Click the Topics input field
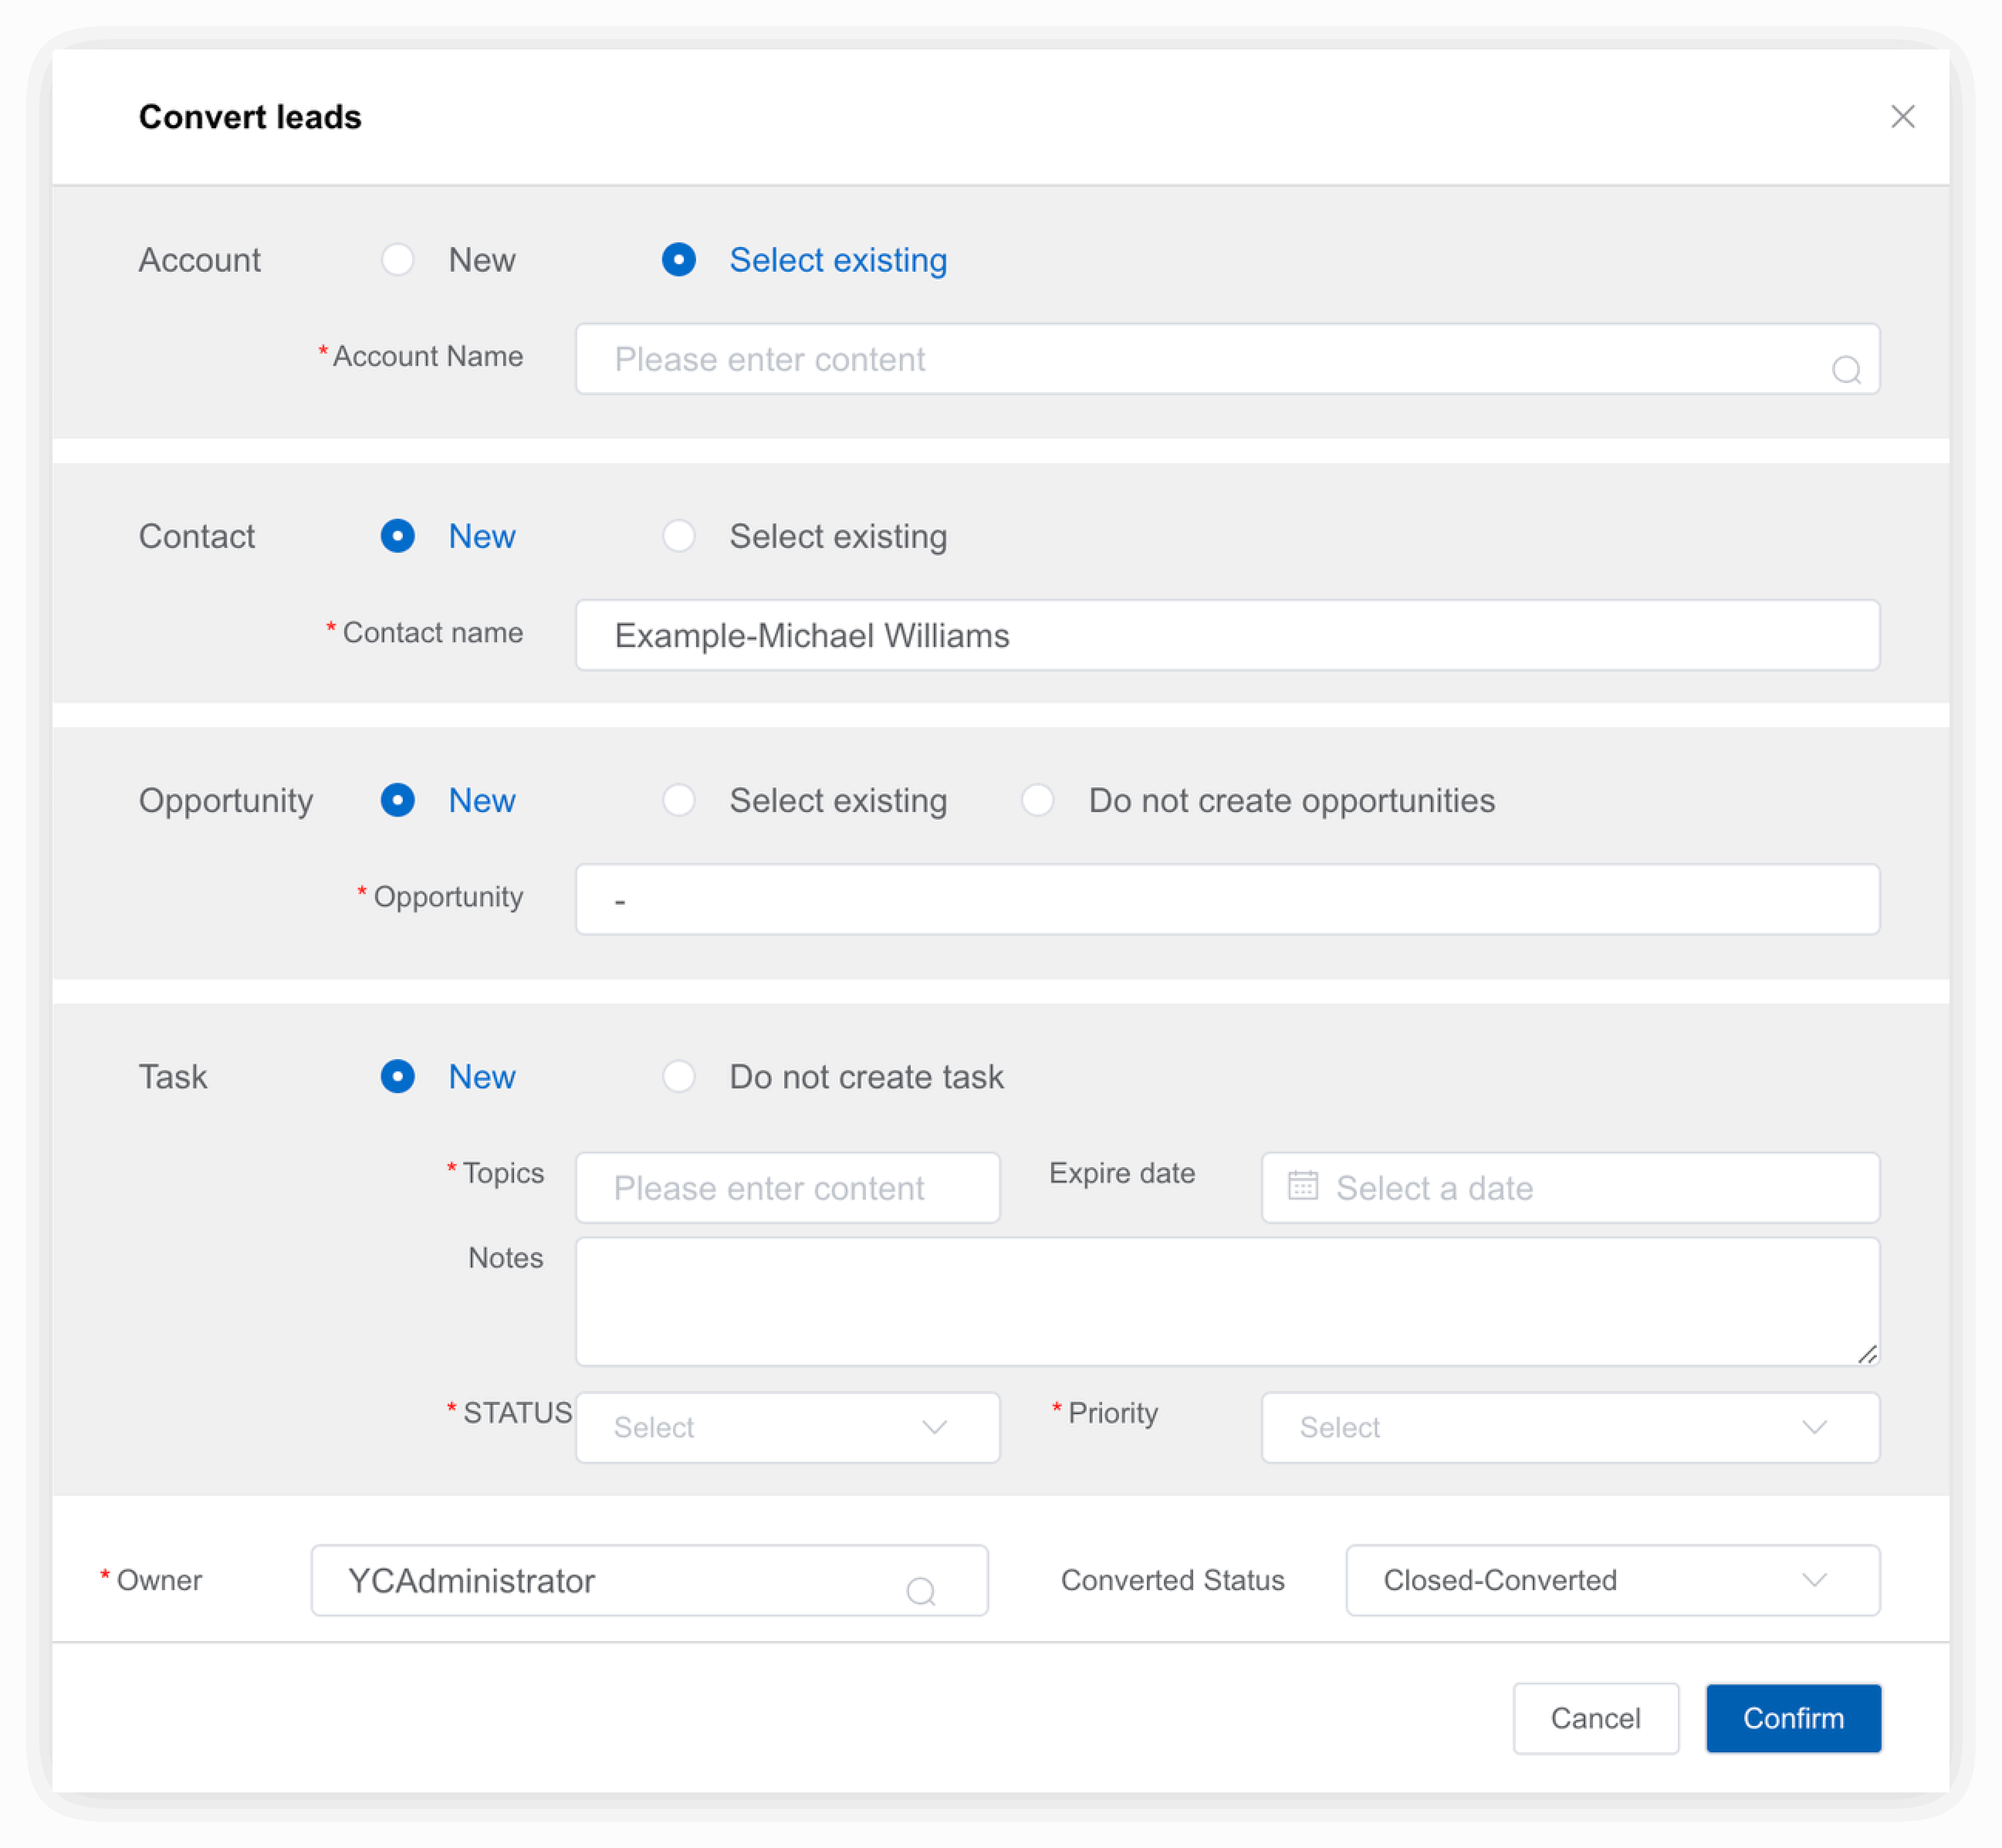This screenshot has height=1848, width=2002. tap(787, 1188)
